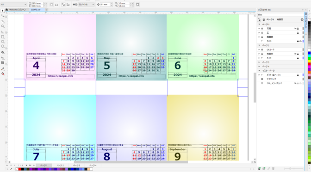Screen dimensions: 311x172
Task: Choose the Zoom magnifier tool
Action: coord(3,26)
